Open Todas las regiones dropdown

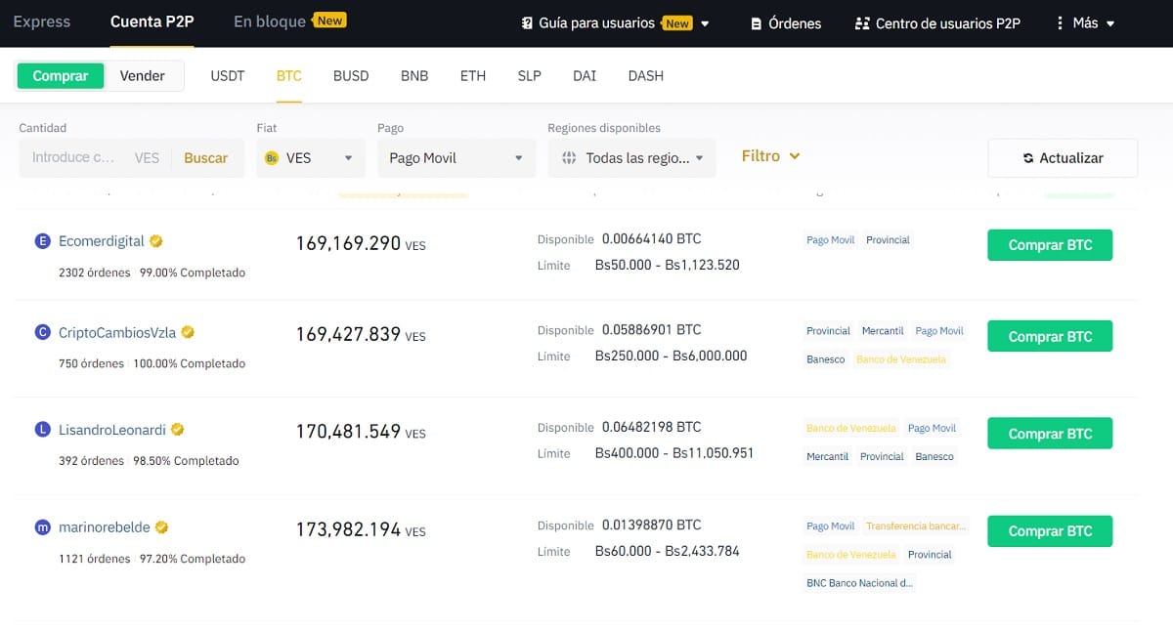point(631,158)
